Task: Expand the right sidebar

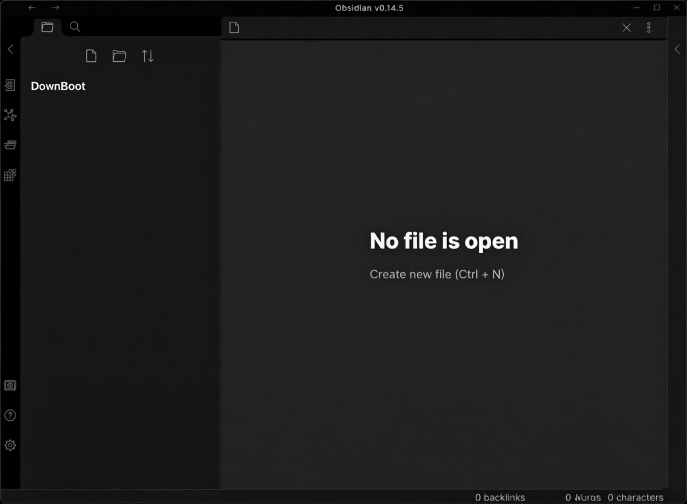Action: tap(677, 49)
